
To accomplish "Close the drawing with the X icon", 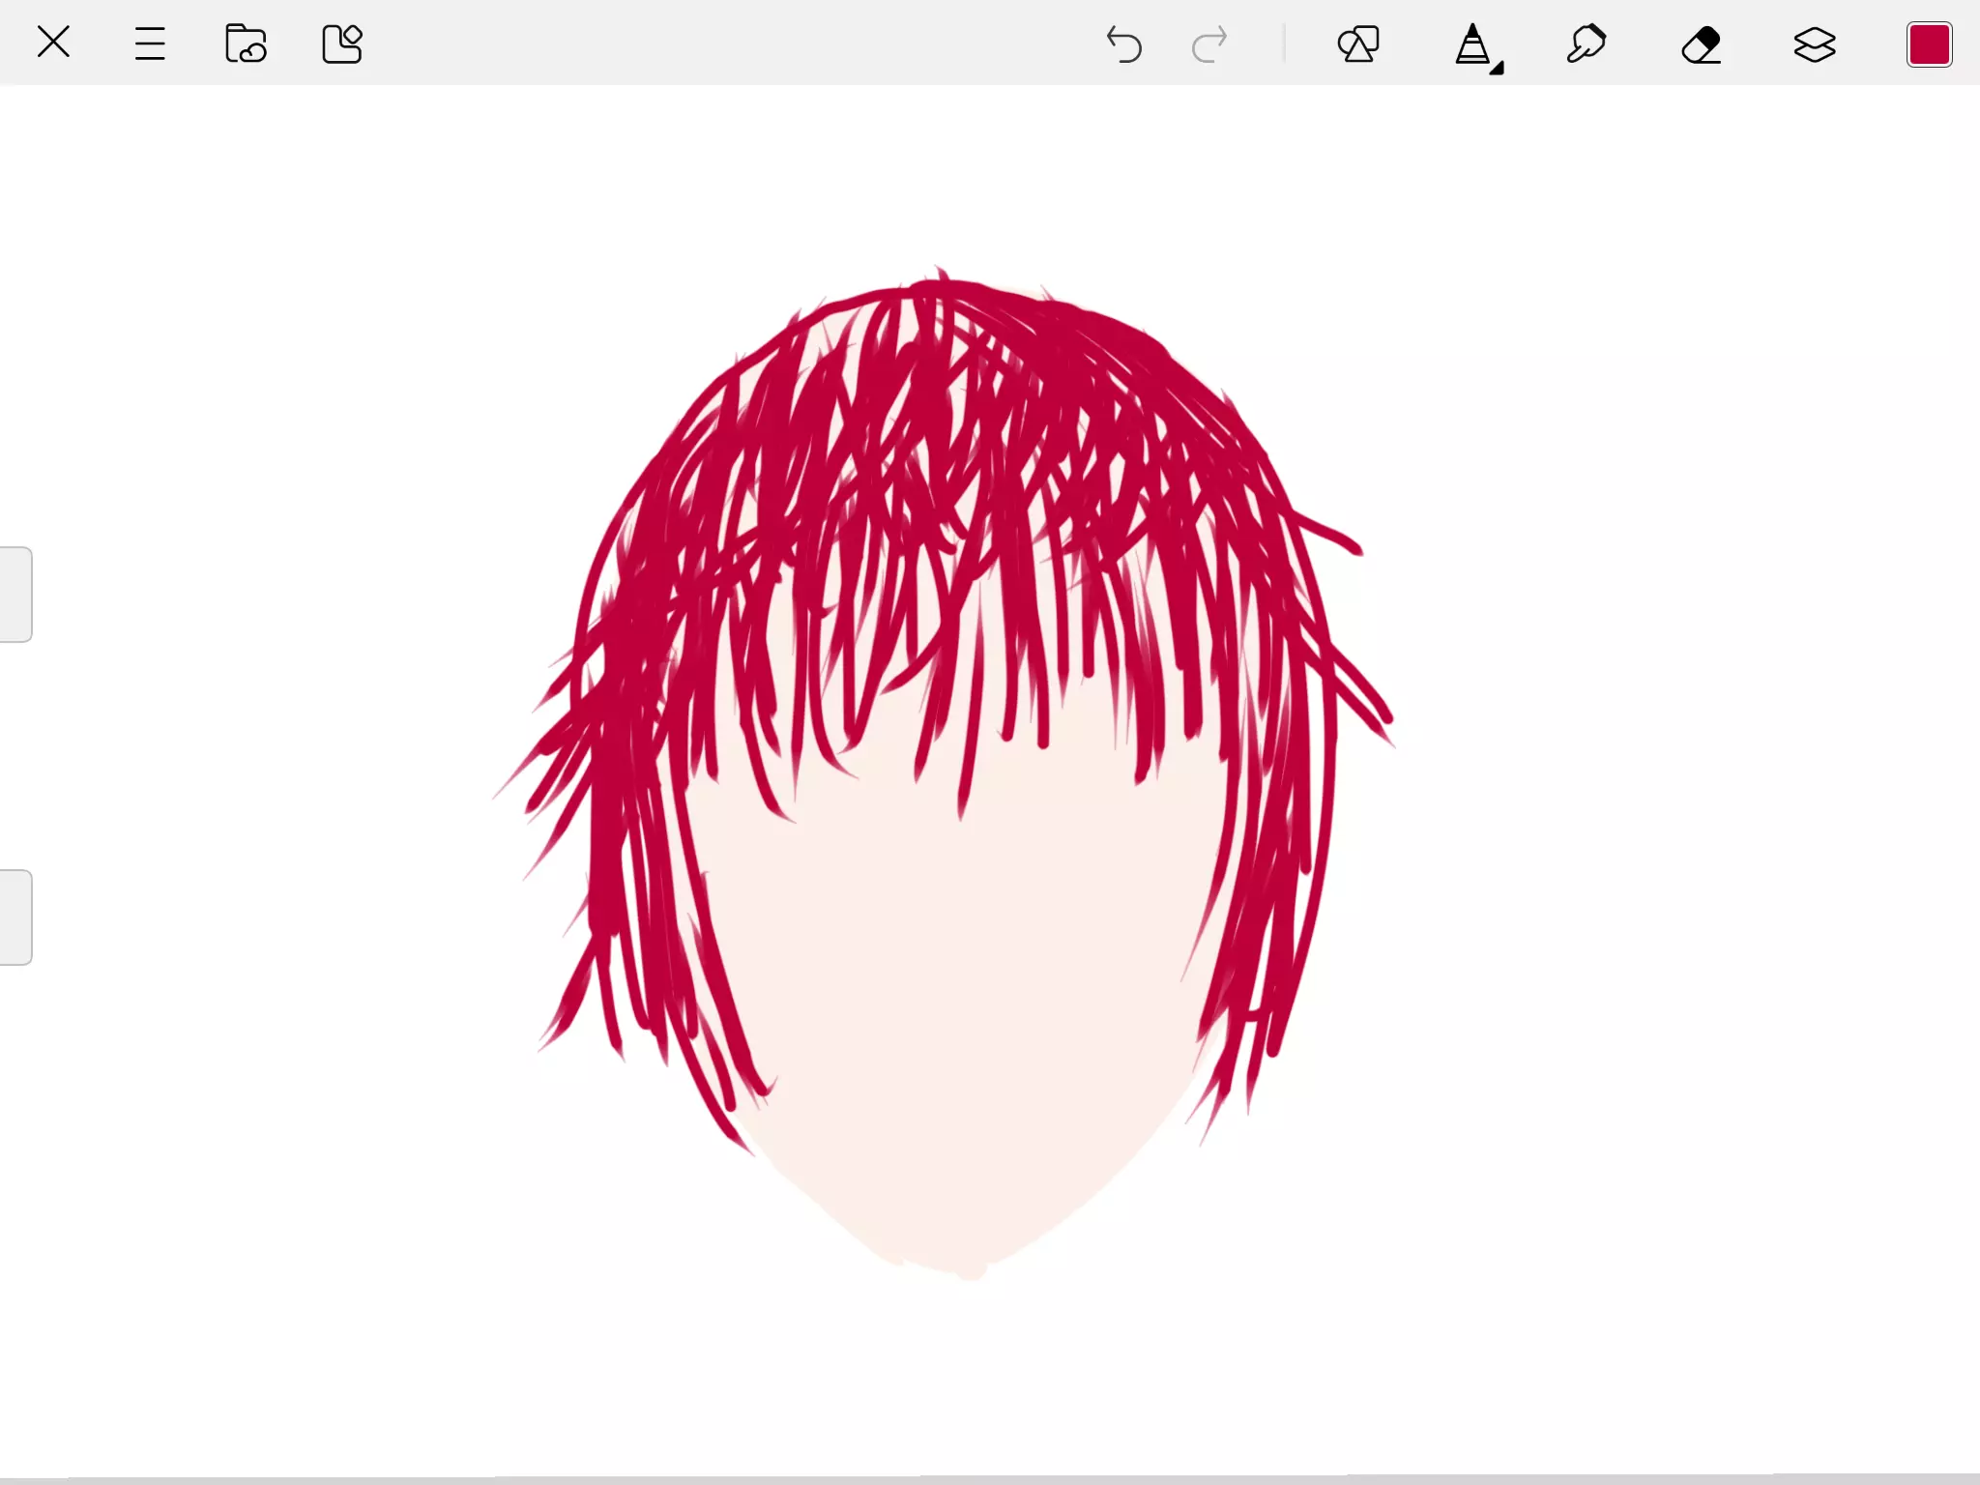I will click(53, 43).
